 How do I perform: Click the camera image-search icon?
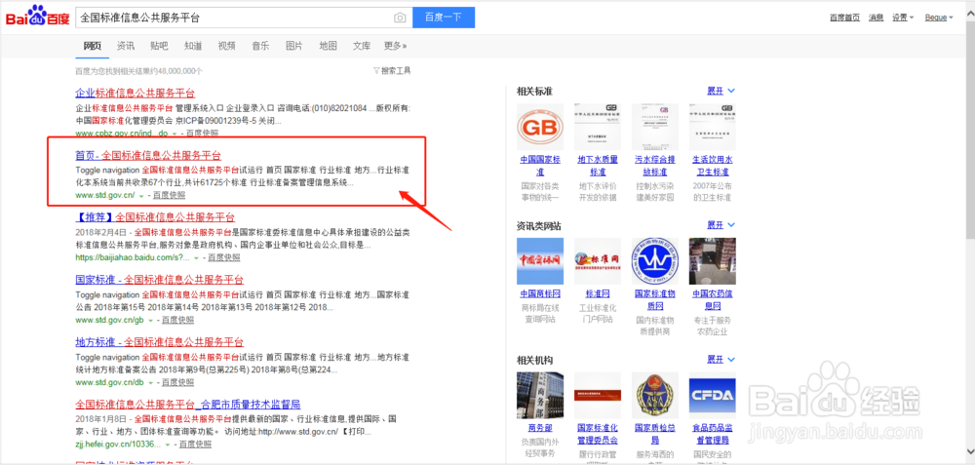pyautogui.click(x=400, y=18)
